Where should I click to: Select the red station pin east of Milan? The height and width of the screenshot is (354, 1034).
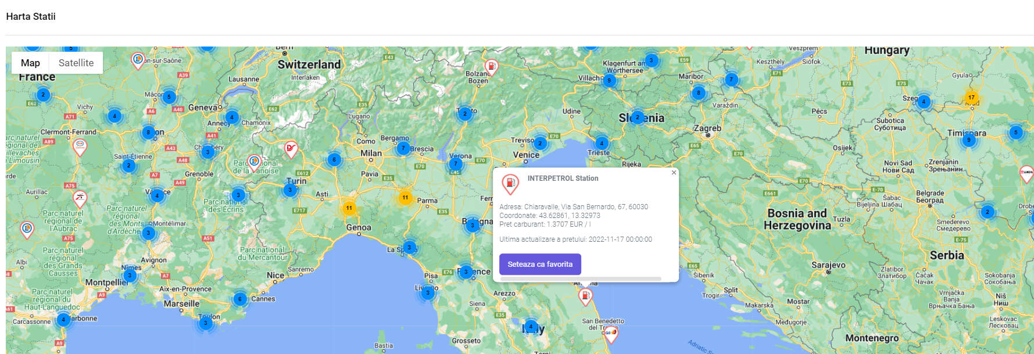[x=291, y=149]
